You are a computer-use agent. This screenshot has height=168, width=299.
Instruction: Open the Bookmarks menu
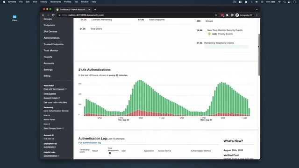click(x=56, y=2)
